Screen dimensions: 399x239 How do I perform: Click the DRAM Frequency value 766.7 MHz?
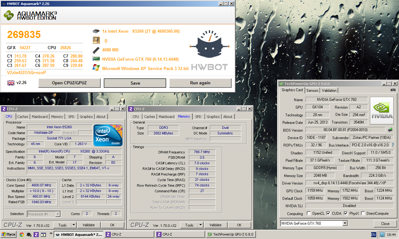(x=202, y=152)
